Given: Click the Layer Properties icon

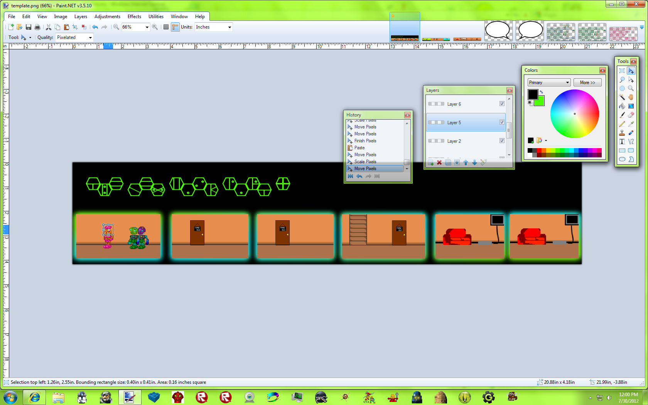Looking at the screenshot, I should pyautogui.click(x=484, y=163).
